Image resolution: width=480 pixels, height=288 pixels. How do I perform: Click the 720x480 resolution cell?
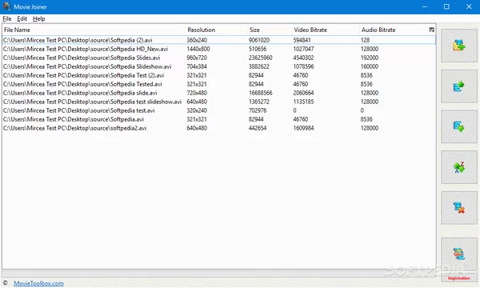click(197, 93)
